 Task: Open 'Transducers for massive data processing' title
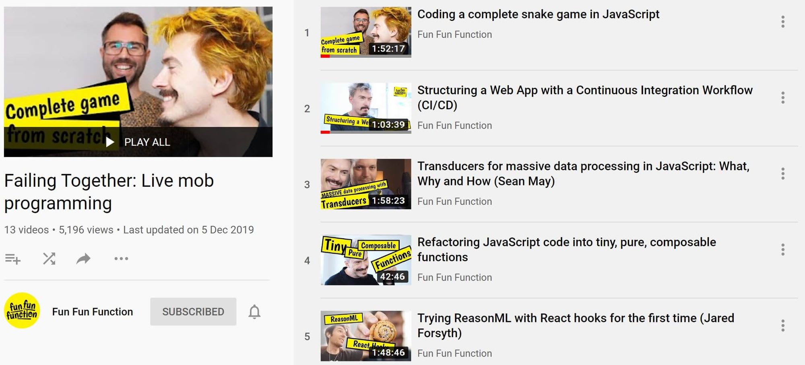pyautogui.click(x=583, y=173)
